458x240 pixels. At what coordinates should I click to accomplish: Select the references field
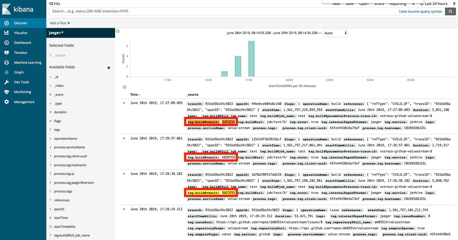pyautogui.click(x=62, y=200)
